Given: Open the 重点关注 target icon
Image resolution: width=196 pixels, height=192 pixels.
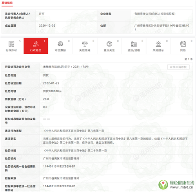Looking at the screenshot, I should (x=109, y=44).
